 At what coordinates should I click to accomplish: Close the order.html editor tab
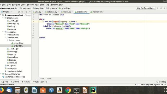(88, 12)
